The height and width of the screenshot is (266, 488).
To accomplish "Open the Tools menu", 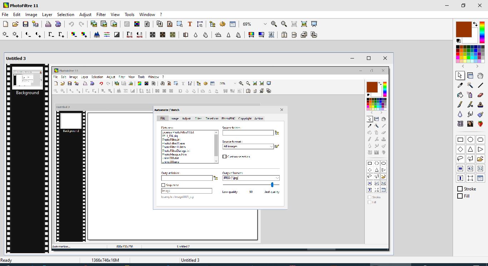I will coord(129,15).
